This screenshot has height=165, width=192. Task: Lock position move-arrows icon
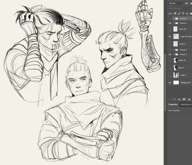(183, 13)
